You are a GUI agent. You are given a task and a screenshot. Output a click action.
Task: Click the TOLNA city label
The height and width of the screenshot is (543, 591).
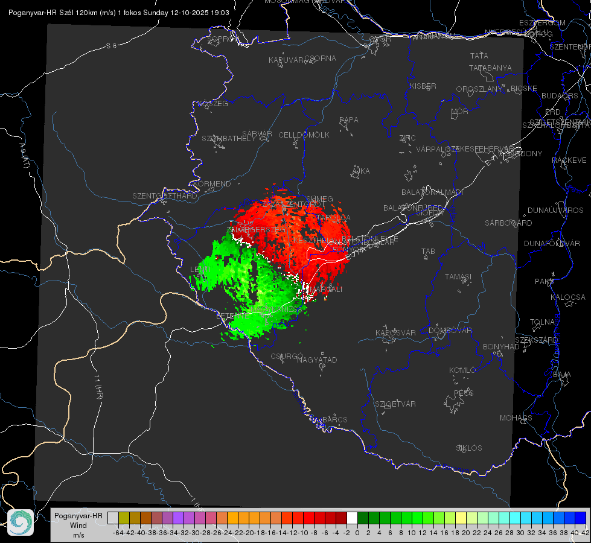pos(542,322)
